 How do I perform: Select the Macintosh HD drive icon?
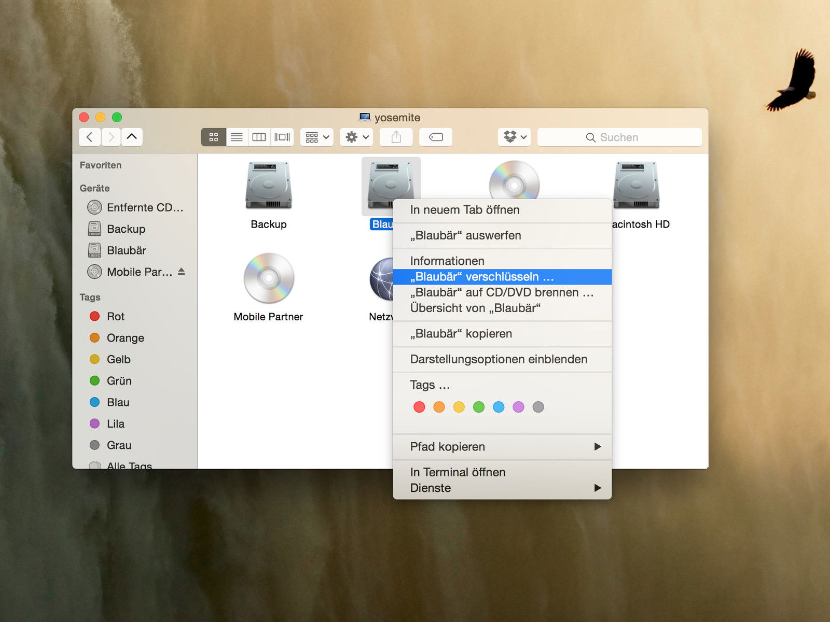636,185
